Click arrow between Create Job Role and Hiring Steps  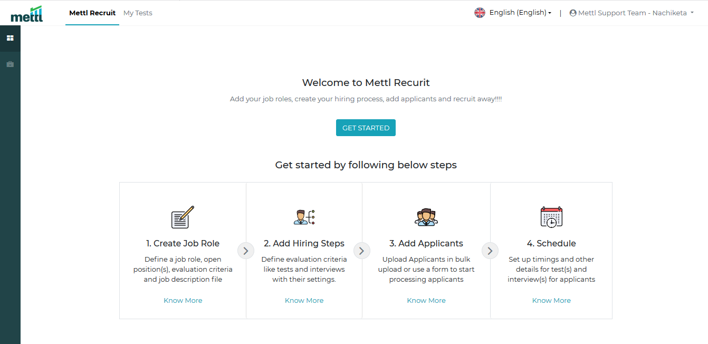pyautogui.click(x=246, y=251)
